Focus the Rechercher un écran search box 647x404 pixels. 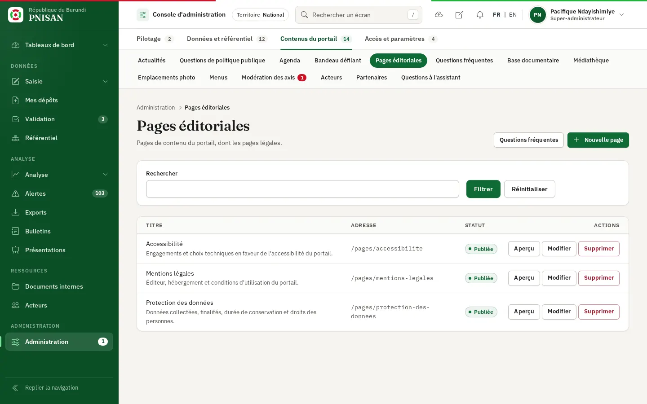click(359, 15)
